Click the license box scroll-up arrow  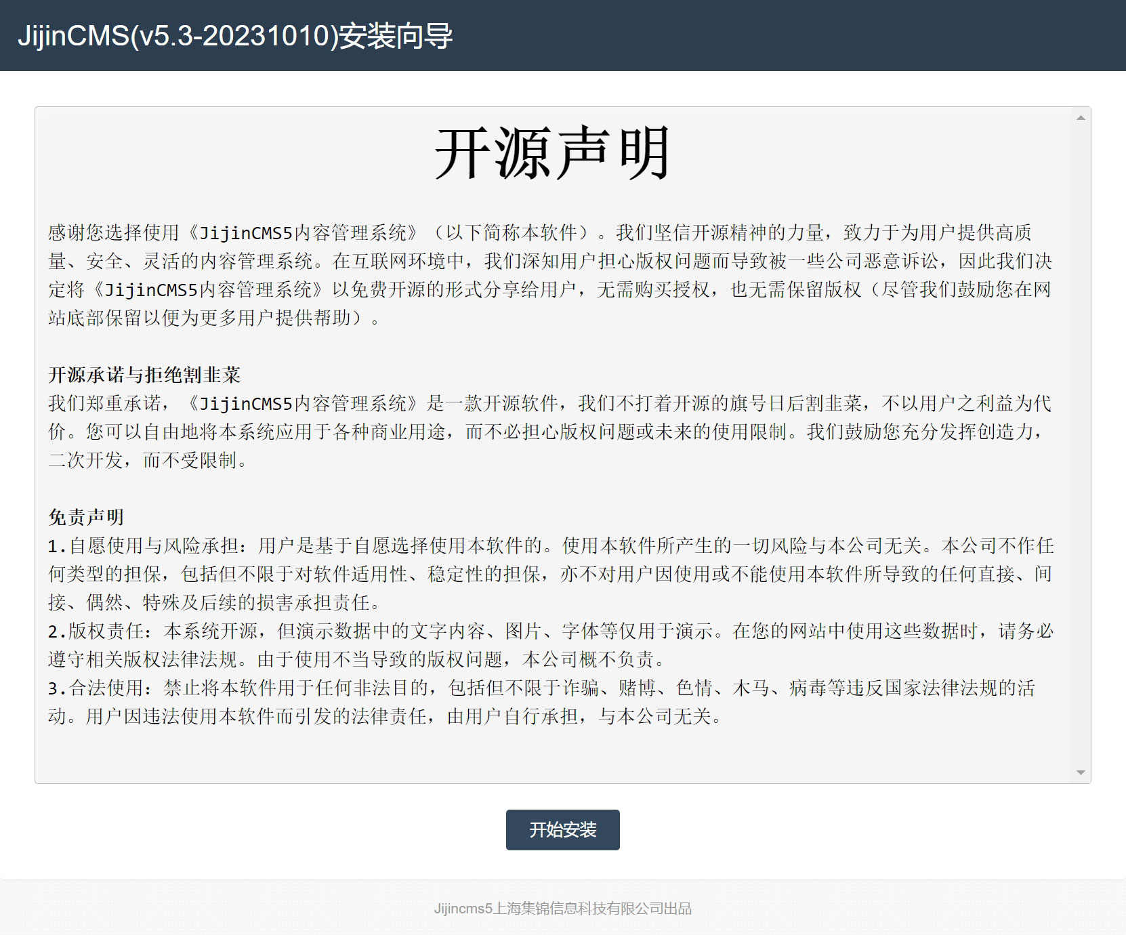(x=1081, y=118)
